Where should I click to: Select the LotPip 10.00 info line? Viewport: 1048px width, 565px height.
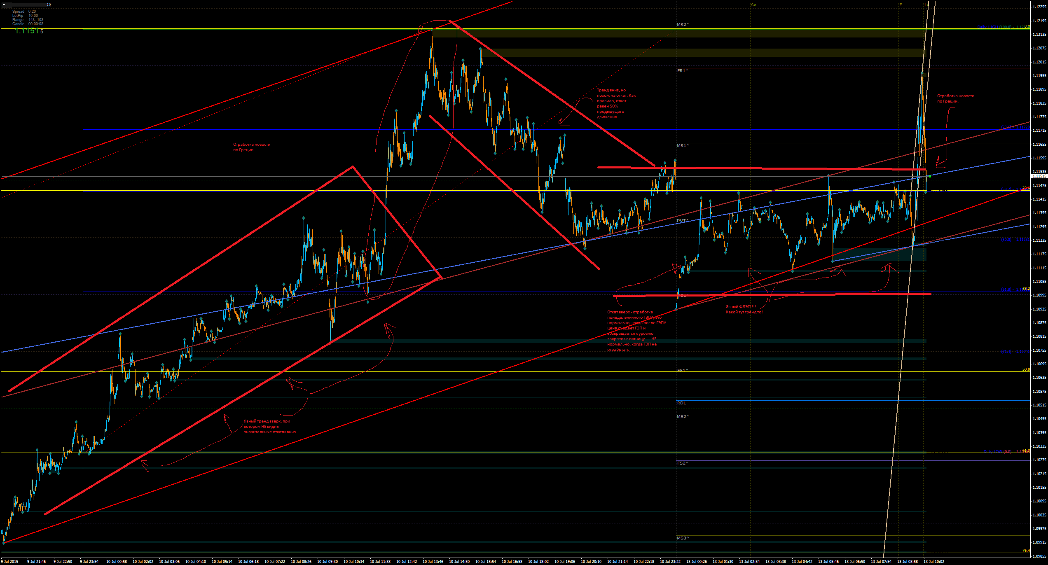(25, 16)
